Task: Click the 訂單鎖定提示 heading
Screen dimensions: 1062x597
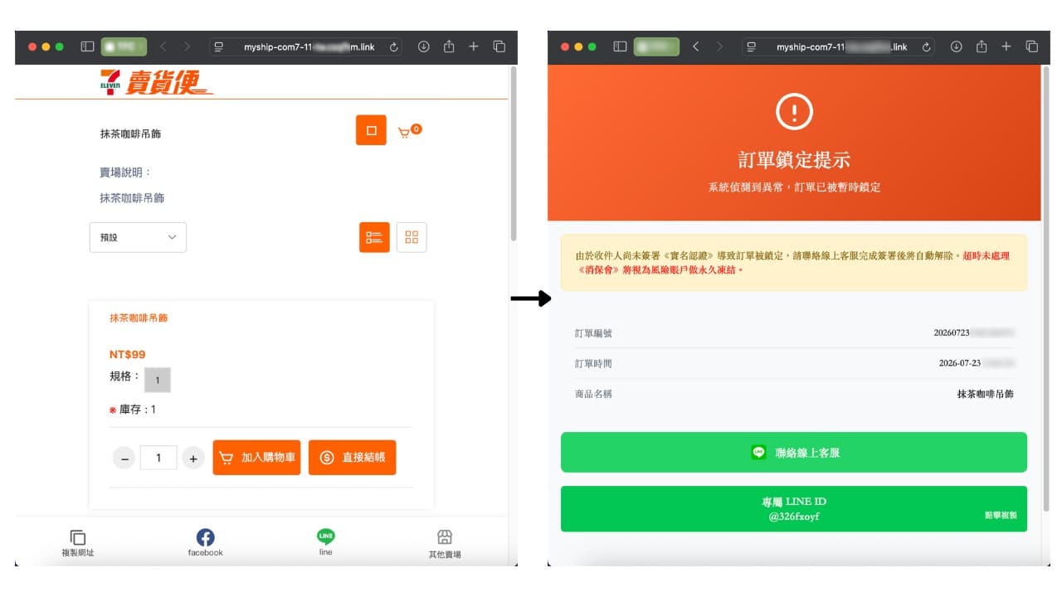Action: 794,160
